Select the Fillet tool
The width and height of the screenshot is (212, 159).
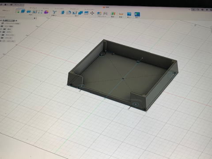[68, 12]
